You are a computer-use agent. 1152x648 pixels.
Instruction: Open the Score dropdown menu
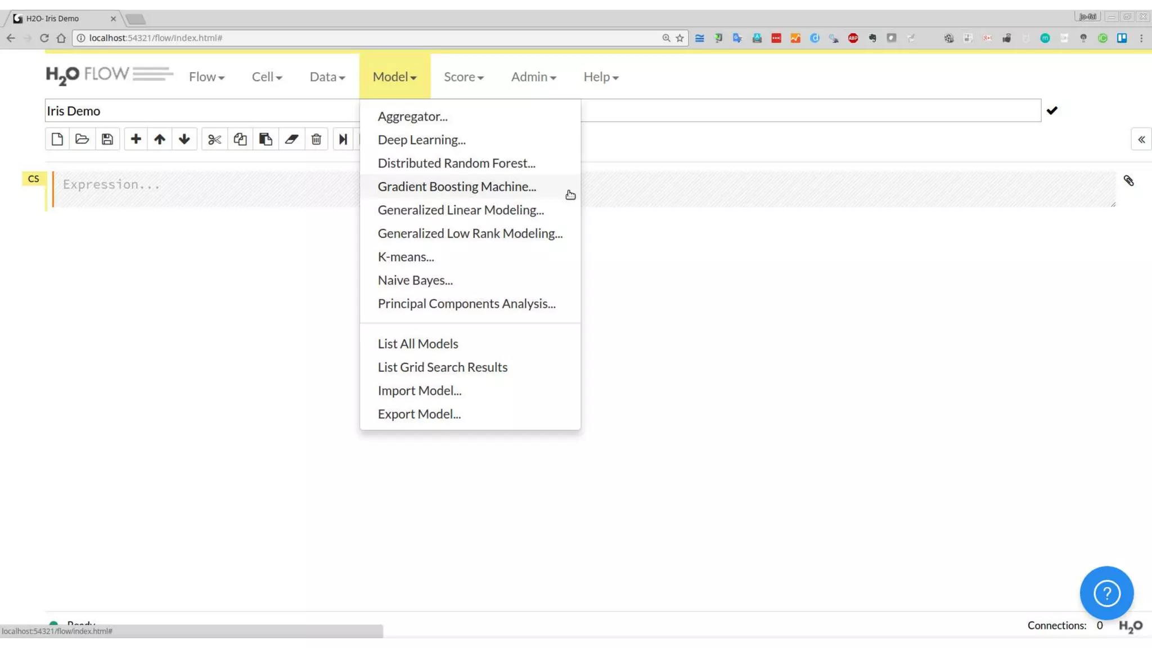coord(463,77)
